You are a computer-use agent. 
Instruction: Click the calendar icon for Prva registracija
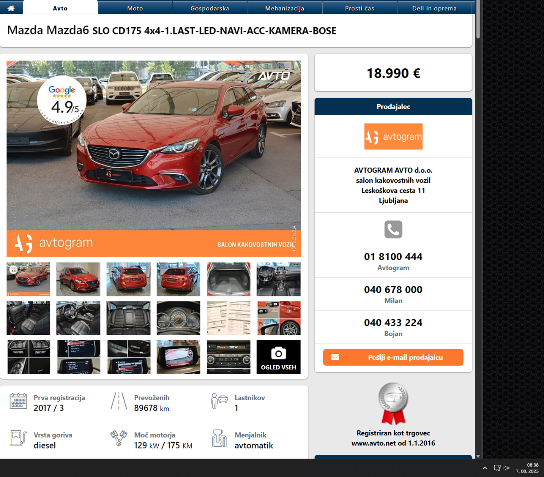point(18,401)
